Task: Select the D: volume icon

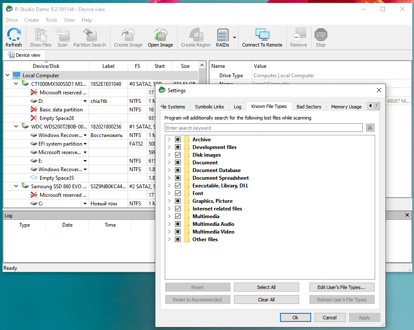Action: (x=34, y=101)
